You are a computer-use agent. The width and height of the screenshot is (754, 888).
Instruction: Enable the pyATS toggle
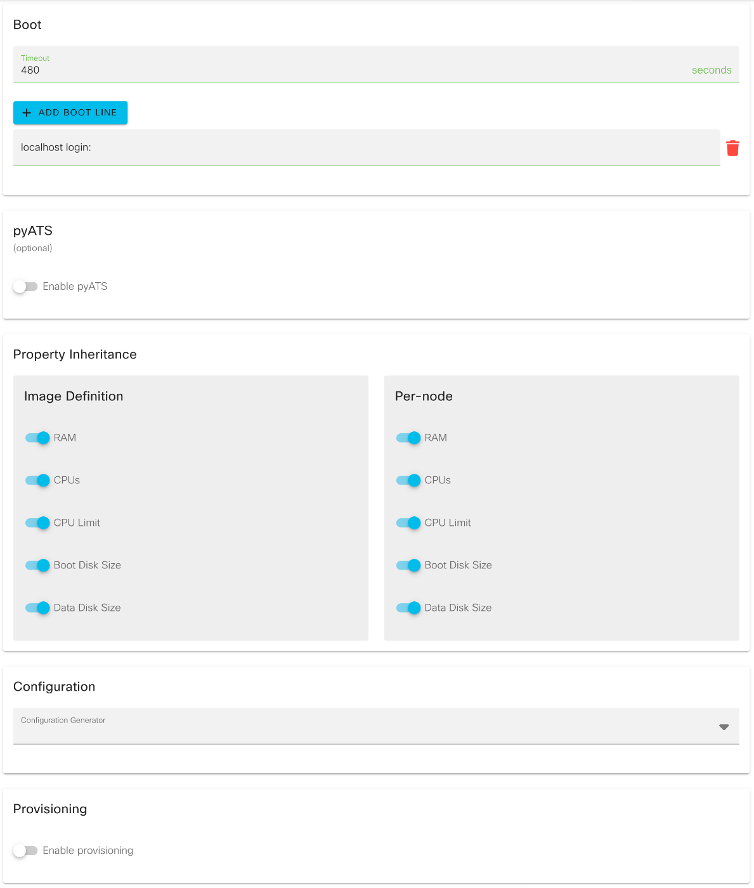25,287
